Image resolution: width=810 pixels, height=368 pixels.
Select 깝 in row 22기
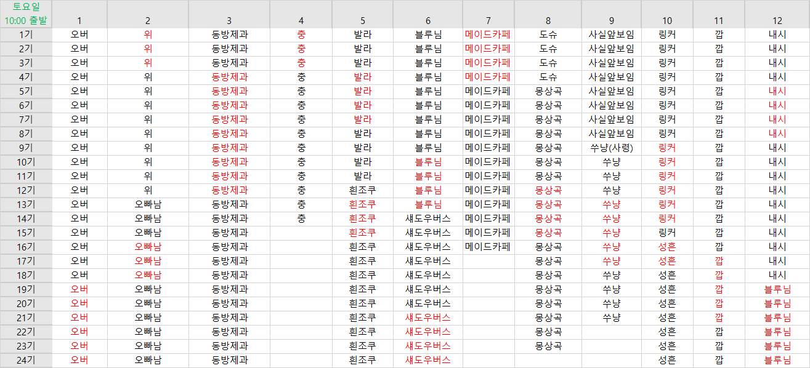pyautogui.click(x=719, y=332)
